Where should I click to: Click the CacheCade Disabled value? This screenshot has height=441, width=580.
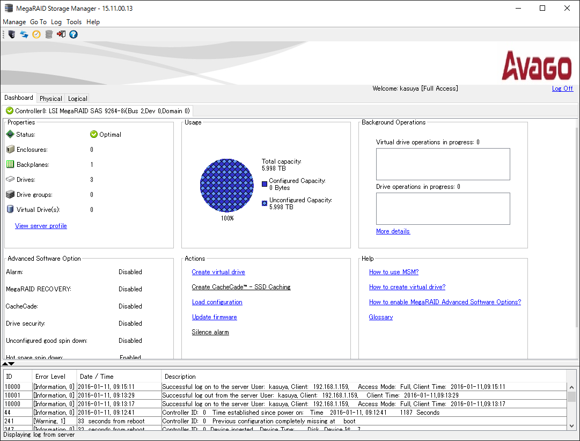130,306
